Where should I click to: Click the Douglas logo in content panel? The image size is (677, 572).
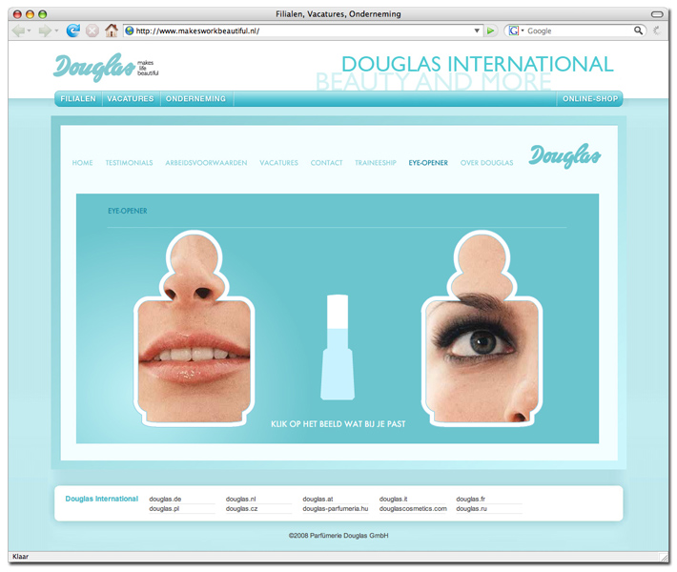[564, 155]
